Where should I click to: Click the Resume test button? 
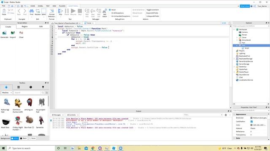[x=73, y=12]
